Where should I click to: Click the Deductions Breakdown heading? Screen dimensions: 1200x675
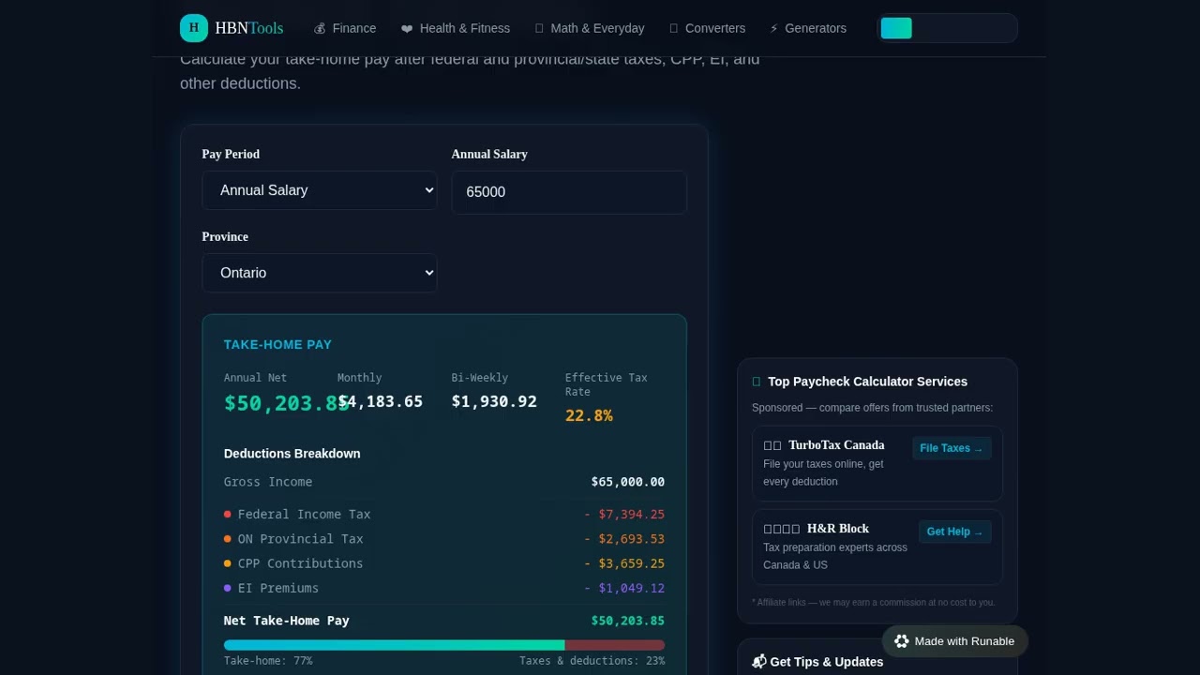tap(292, 454)
